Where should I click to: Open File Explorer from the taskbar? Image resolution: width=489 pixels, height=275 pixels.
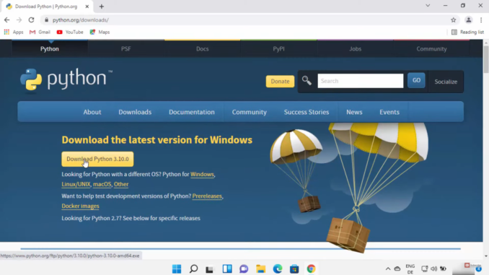tap(260, 269)
